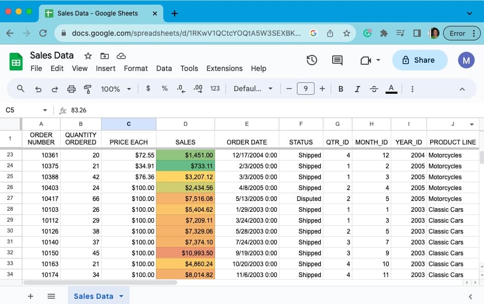
Task: Open toolbar more options three dots
Action: (x=412, y=89)
